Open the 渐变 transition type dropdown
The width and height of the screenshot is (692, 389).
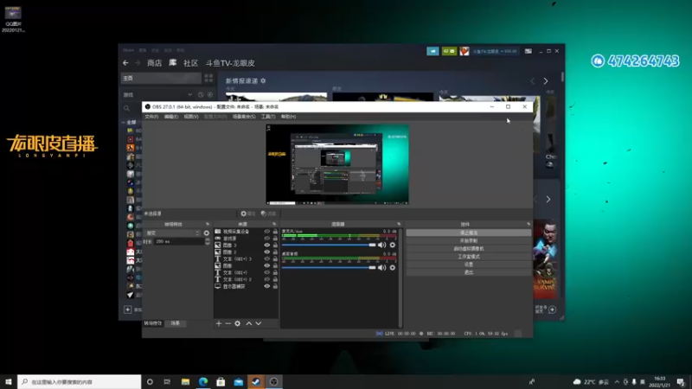point(173,233)
